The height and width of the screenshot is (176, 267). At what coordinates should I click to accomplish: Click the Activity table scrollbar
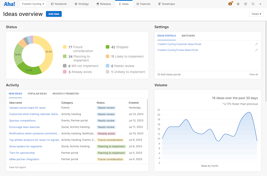pyautogui.click(x=147, y=114)
